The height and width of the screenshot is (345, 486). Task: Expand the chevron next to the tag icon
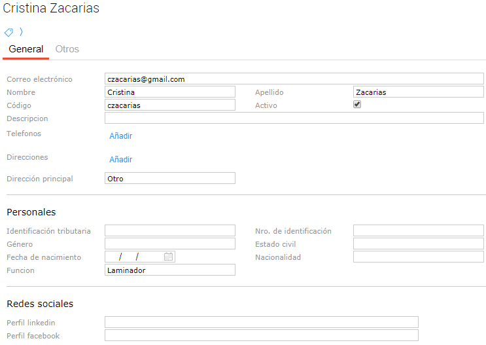pos(21,31)
